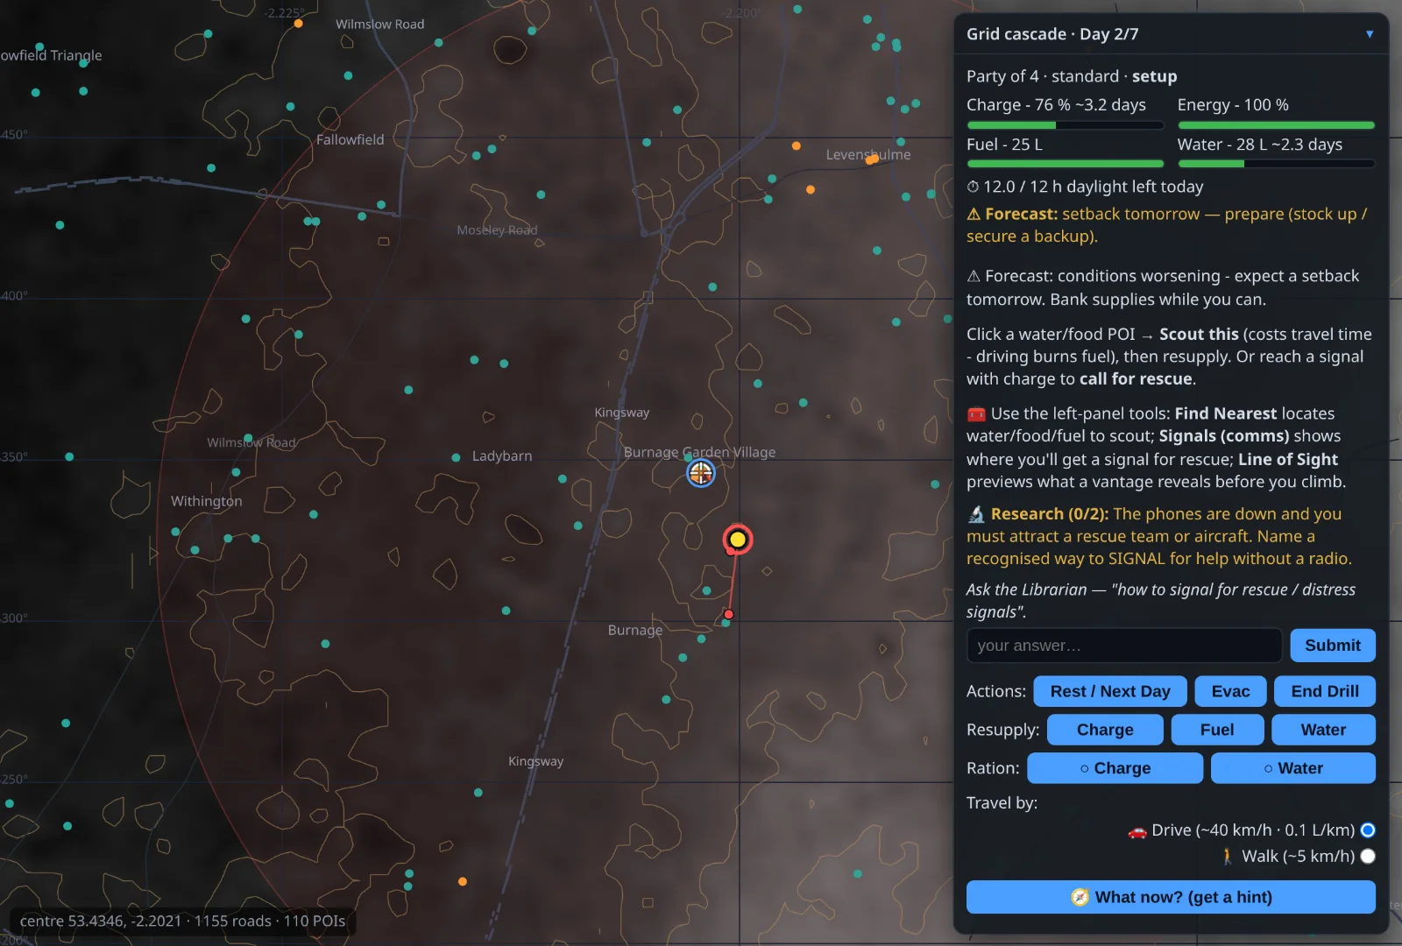Click the red route endpoint dot
The width and height of the screenshot is (1402, 946).
click(x=728, y=614)
